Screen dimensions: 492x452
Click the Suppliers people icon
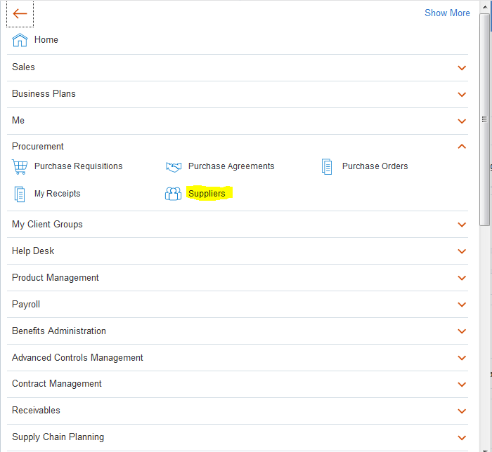(x=173, y=194)
